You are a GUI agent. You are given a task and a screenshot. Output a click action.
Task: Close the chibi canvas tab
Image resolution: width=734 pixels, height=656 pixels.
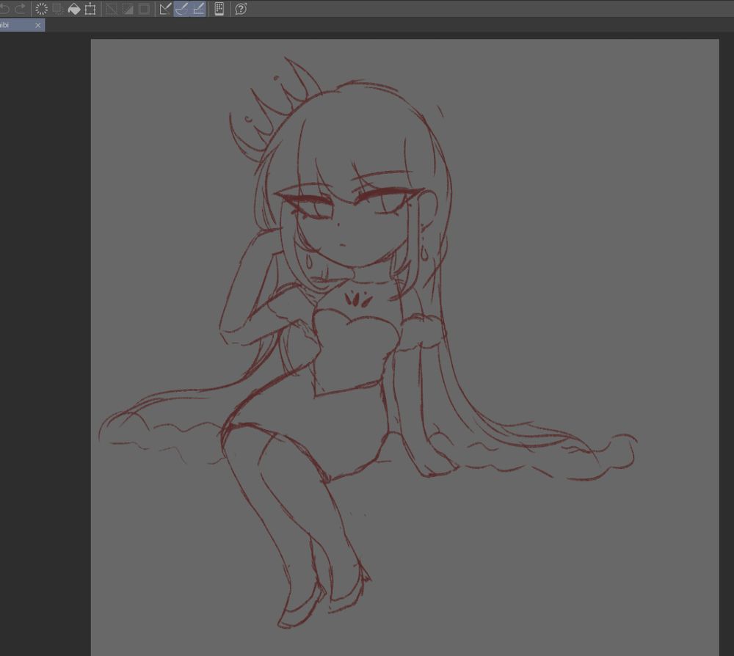[38, 25]
